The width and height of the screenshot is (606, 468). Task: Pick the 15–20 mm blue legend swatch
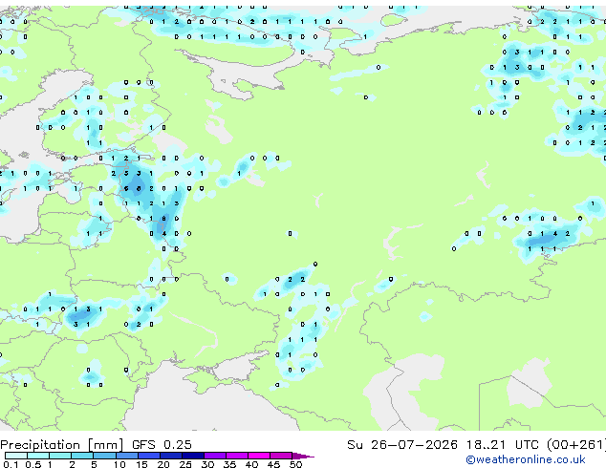[149, 456]
